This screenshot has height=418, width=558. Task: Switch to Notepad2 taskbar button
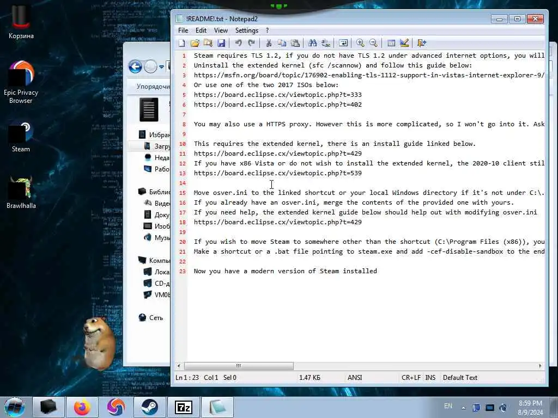click(217, 407)
